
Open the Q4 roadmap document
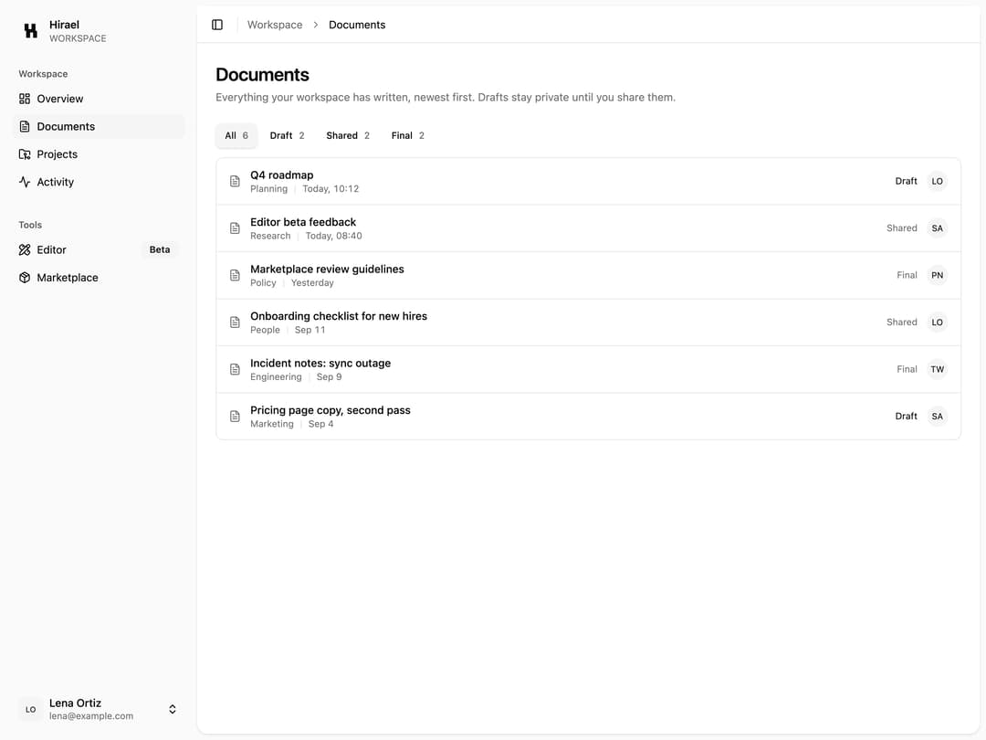click(x=588, y=181)
